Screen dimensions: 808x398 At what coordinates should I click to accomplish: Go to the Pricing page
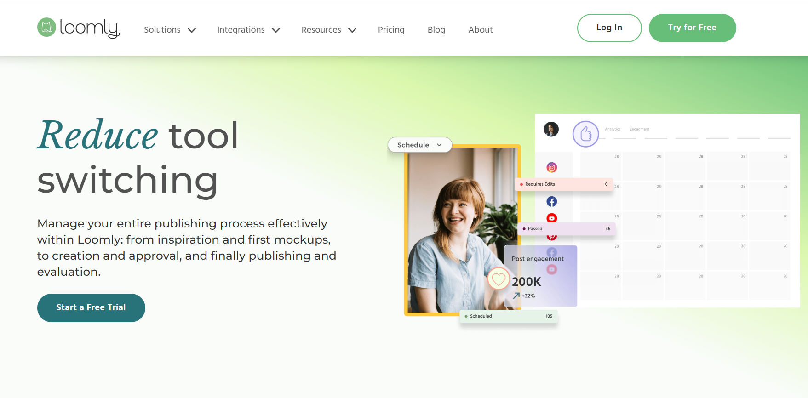[391, 30]
